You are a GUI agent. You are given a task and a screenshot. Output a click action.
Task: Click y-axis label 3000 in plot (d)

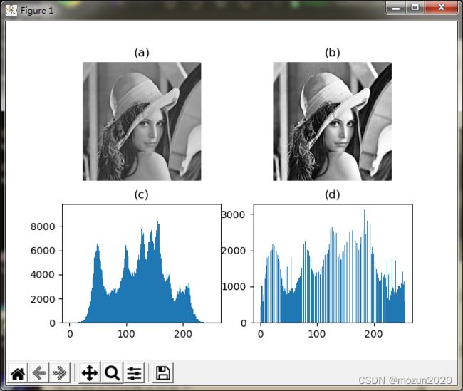tap(234, 214)
